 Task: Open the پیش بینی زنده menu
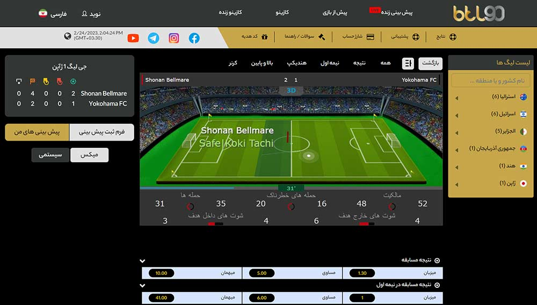pyautogui.click(x=397, y=12)
